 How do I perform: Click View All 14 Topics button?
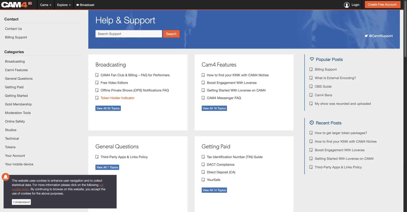(214, 190)
